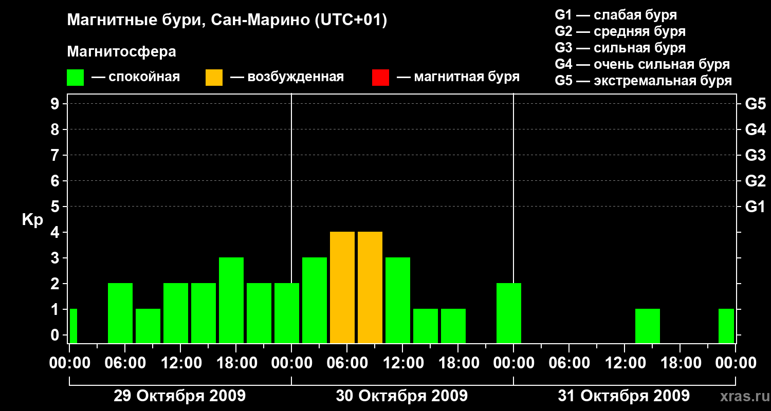Screen dimensions: 771x411
Task: Click the green Kp 3 bar at 18:00 on 29 October
Action: 231,301
